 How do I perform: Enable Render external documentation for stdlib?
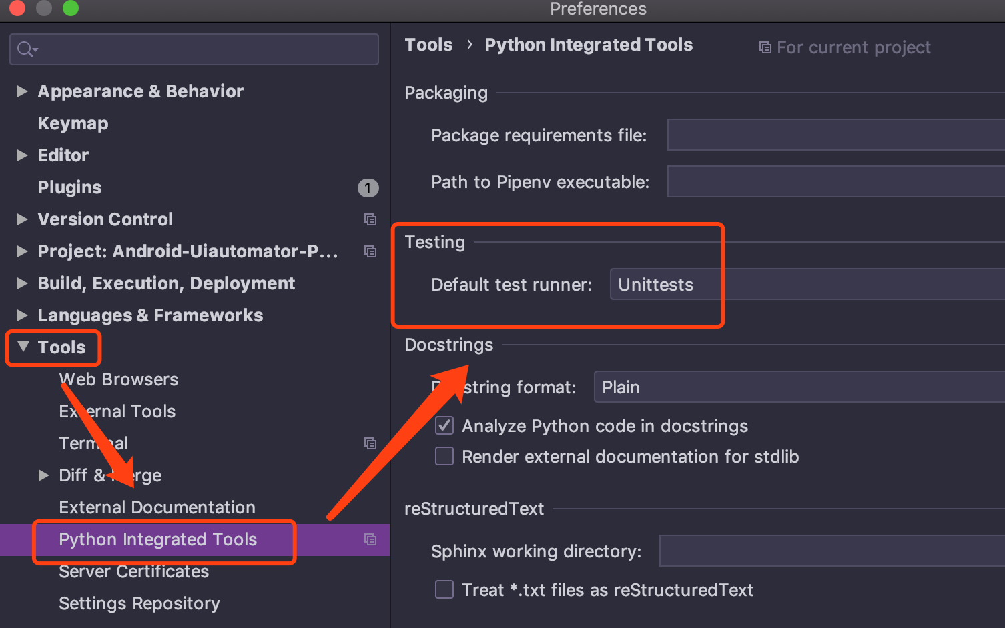click(444, 457)
